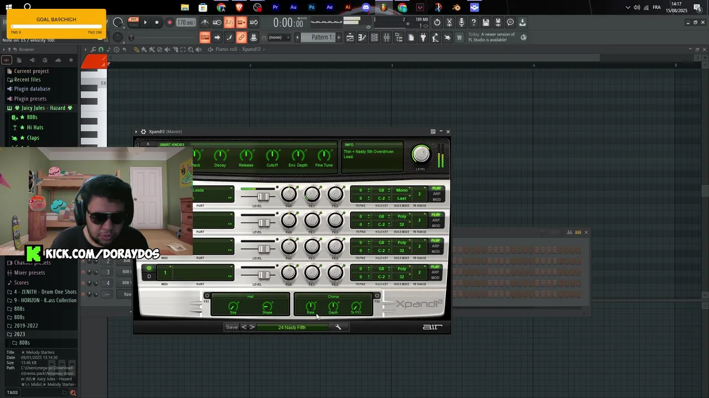
Task: Expand the 2023 folder
Action: [x=19, y=334]
